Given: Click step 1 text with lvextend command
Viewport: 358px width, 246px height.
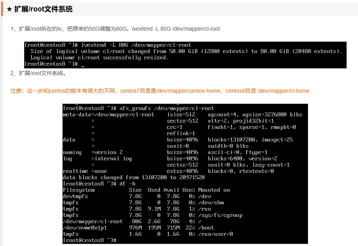Looking at the screenshot, I should coord(115,29).
